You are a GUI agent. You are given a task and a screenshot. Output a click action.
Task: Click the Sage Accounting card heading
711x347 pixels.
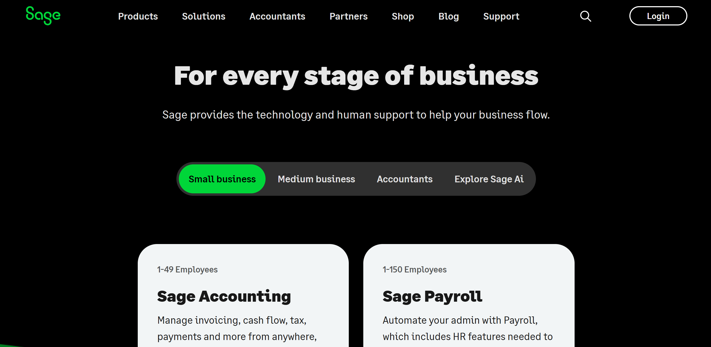224,297
